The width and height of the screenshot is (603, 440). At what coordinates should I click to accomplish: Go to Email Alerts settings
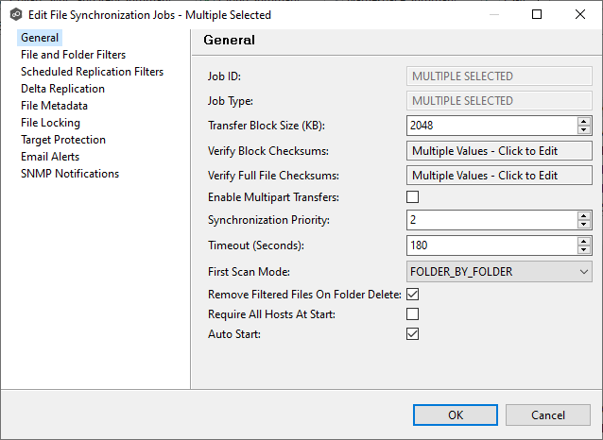(50, 157)
